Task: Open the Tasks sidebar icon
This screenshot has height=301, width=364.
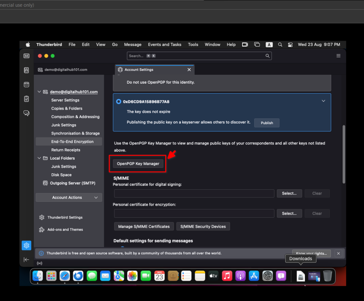Action: click(x=26, y=99)
